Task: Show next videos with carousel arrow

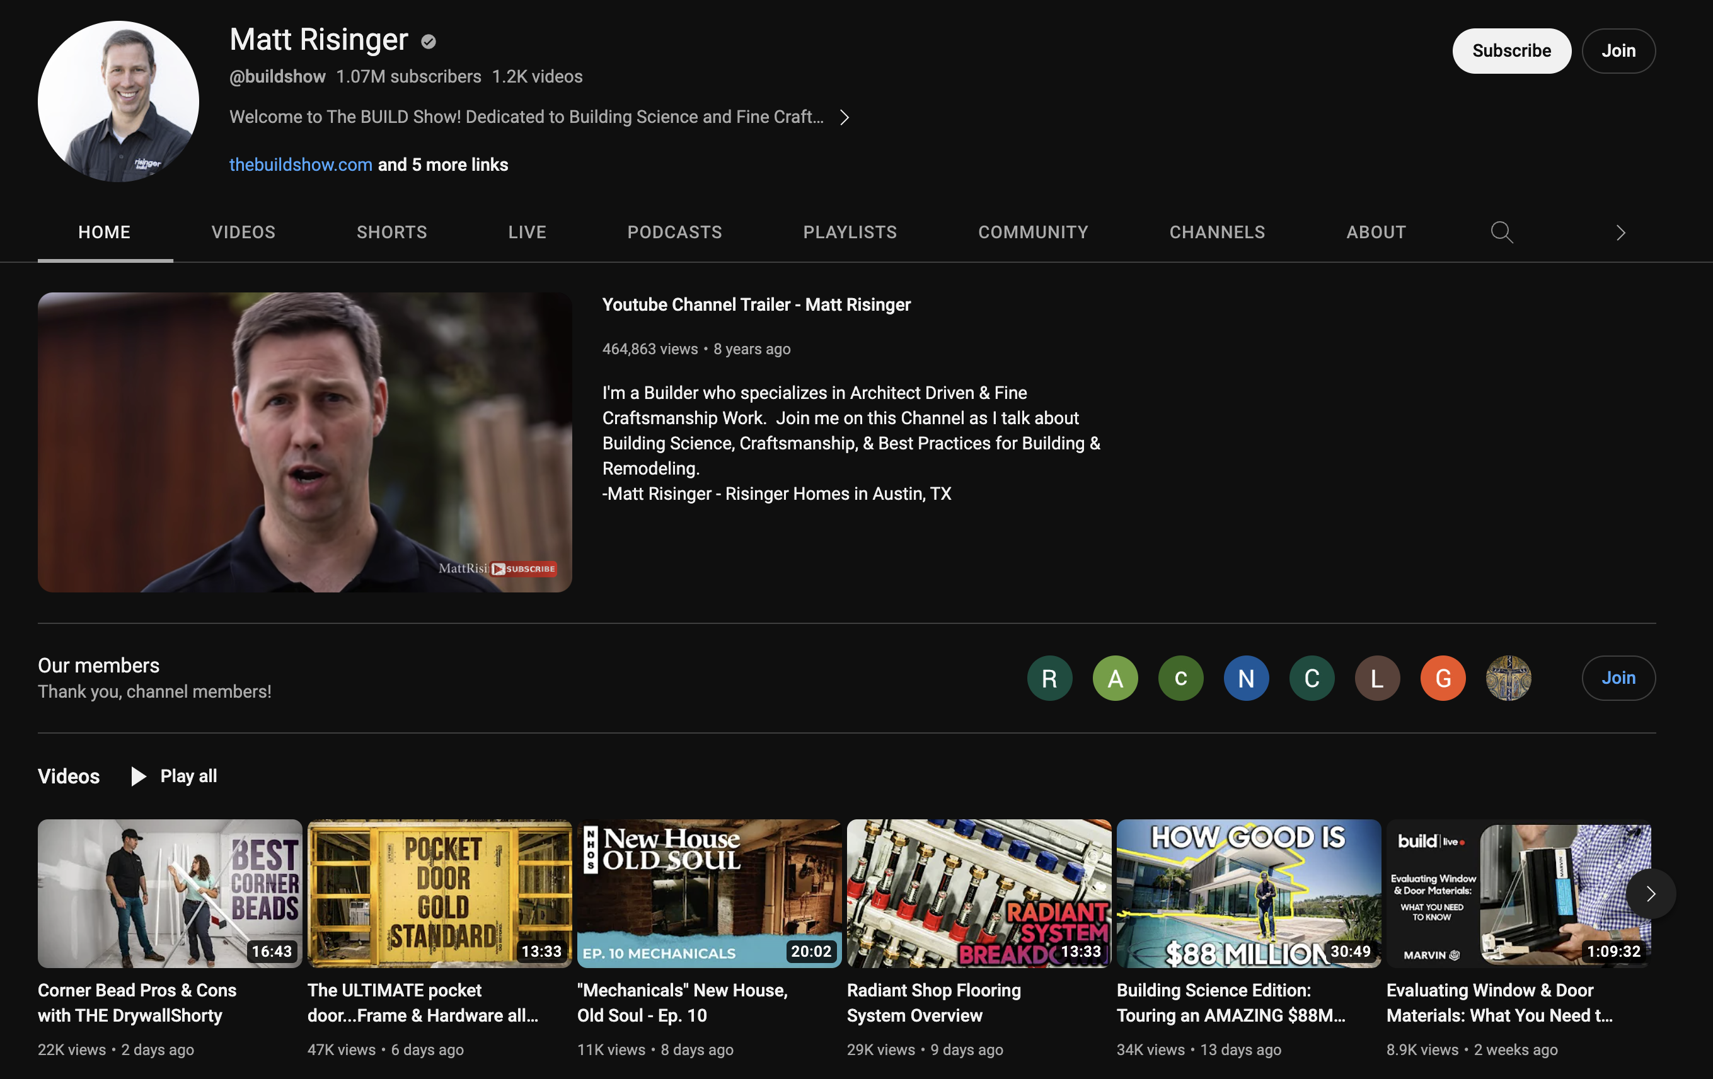Action: [1651, 893]
